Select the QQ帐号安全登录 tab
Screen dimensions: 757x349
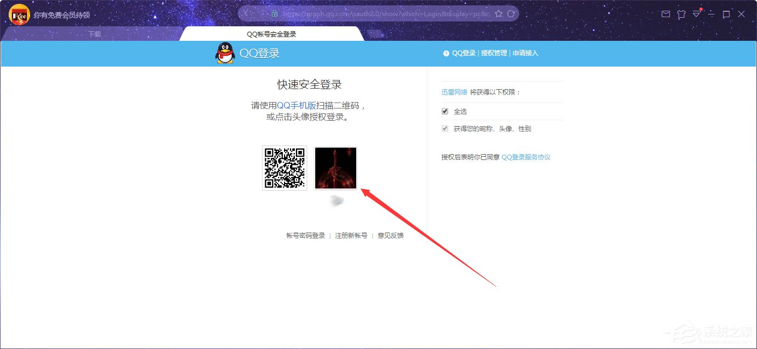[273, 32]
